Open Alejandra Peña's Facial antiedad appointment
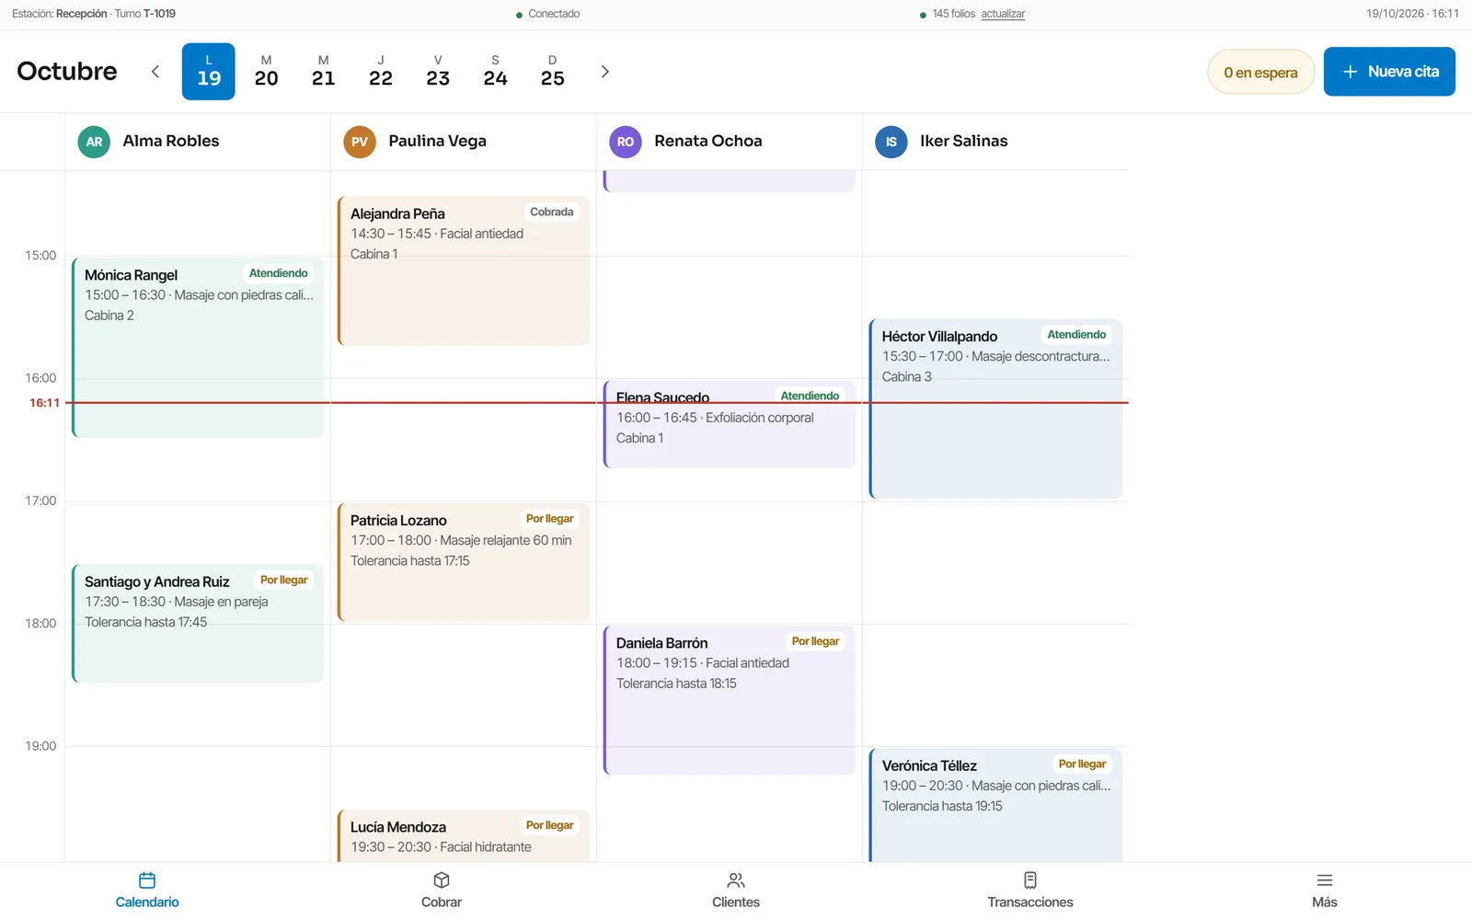 (464, 270)
